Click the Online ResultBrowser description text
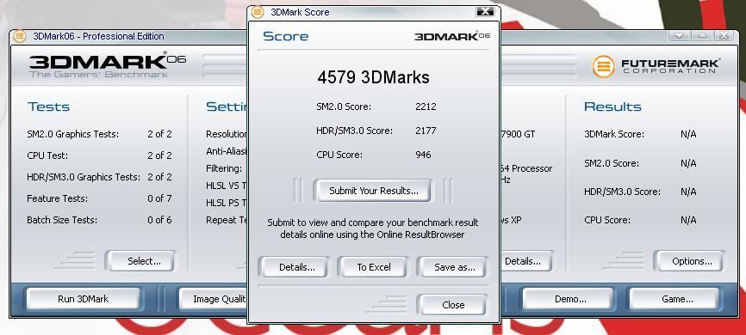 [x=372, y=228]
